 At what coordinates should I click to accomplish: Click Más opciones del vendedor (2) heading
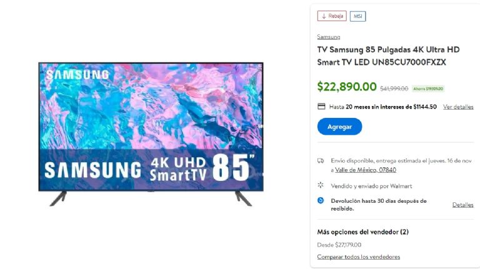pos(362,232)
